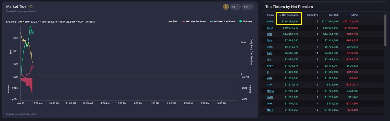
Task: Select SMH net call value $7,314,648
Action: coord(331,40)
